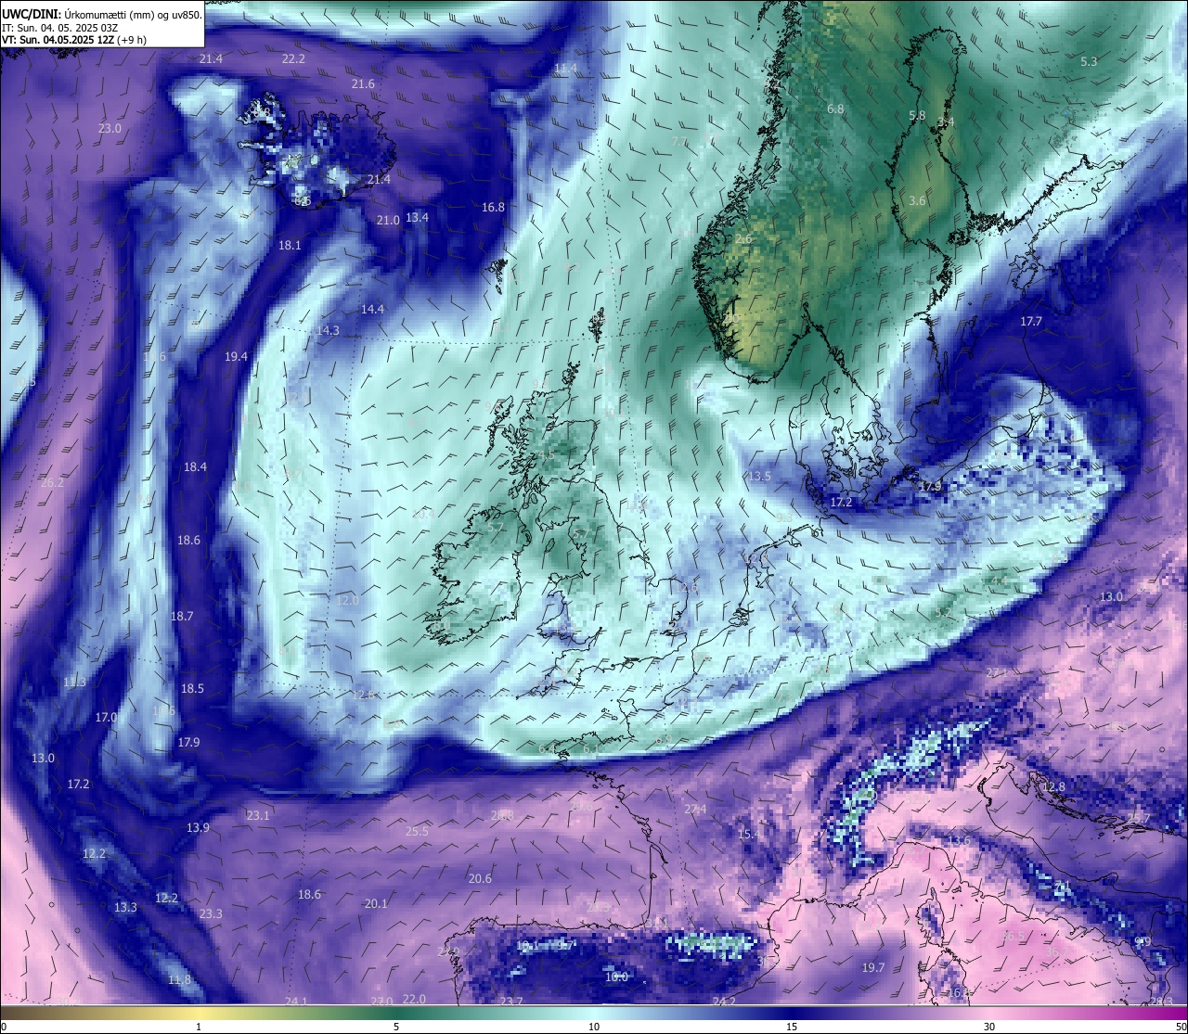Click the 20.6 value label
Screen dimensions: 1188x1034
[480, 878]
